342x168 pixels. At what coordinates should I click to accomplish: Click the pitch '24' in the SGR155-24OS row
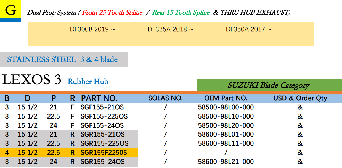pyautogui.click(x=53, y=162)
